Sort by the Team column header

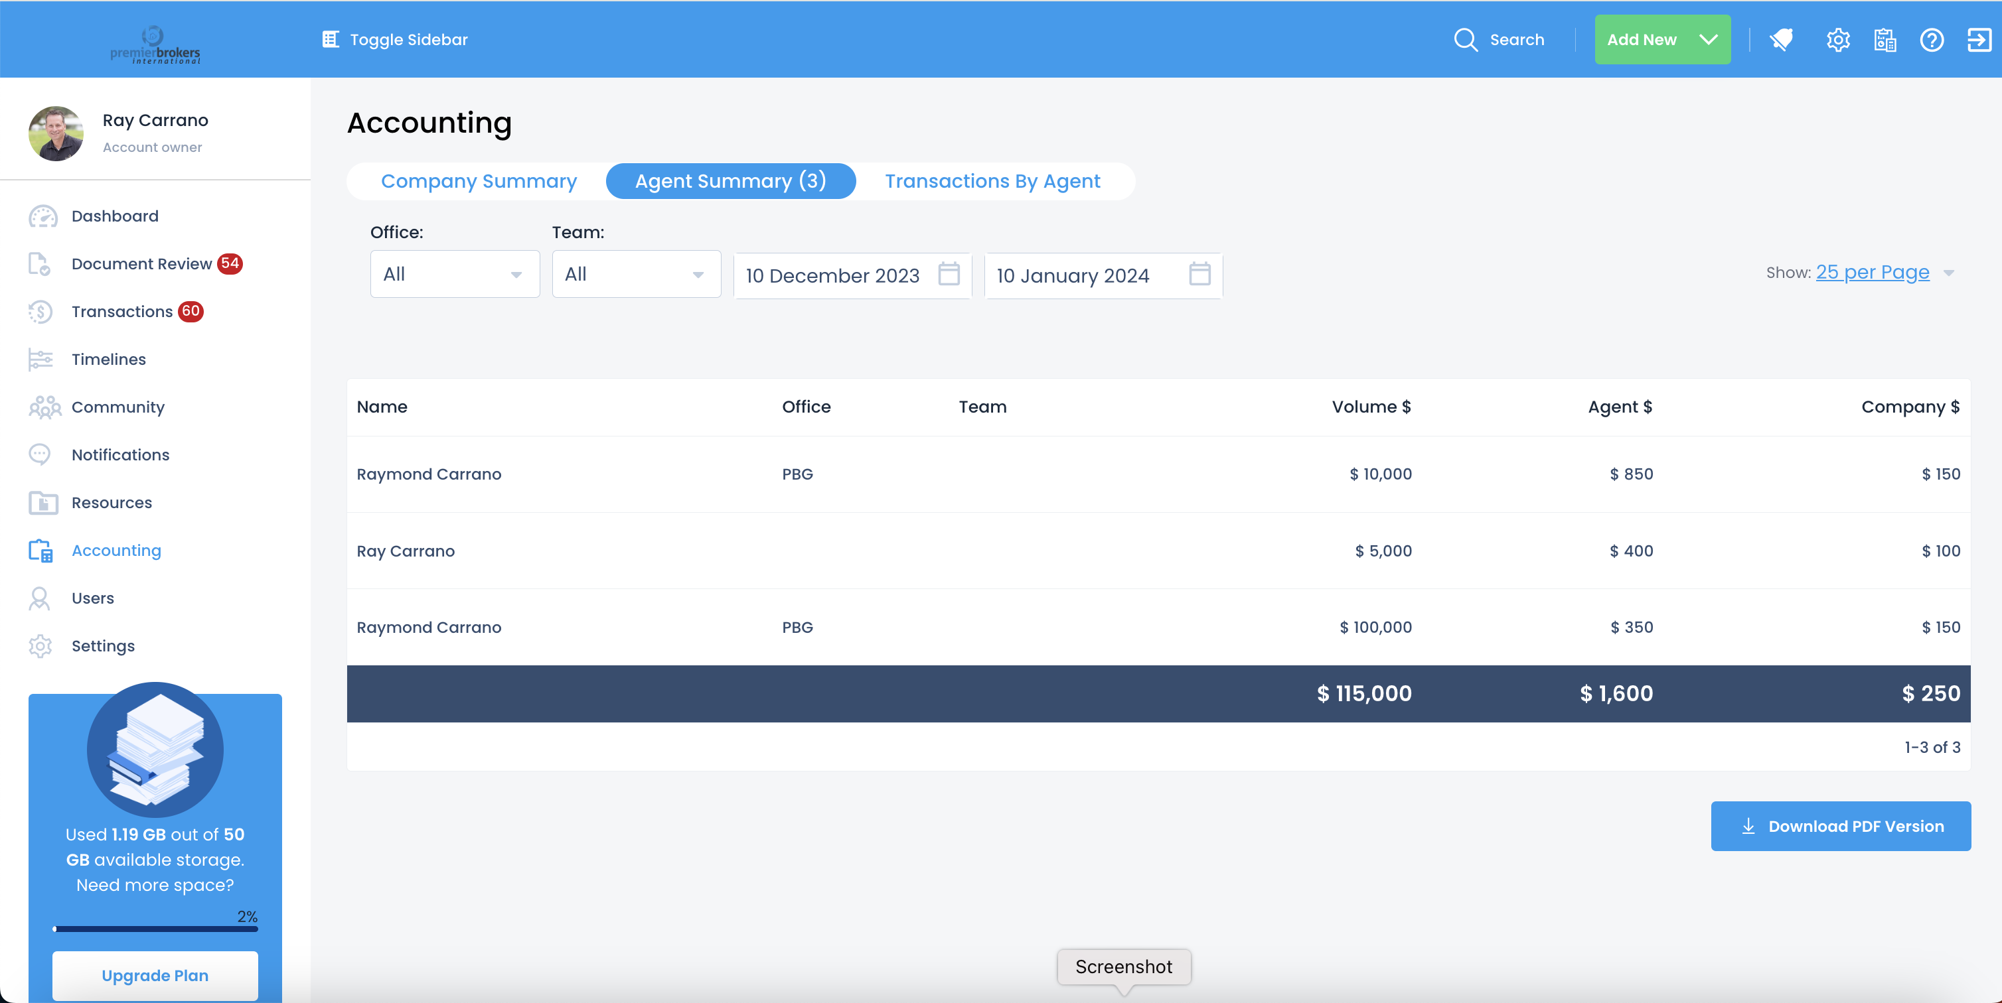point(982,407)
